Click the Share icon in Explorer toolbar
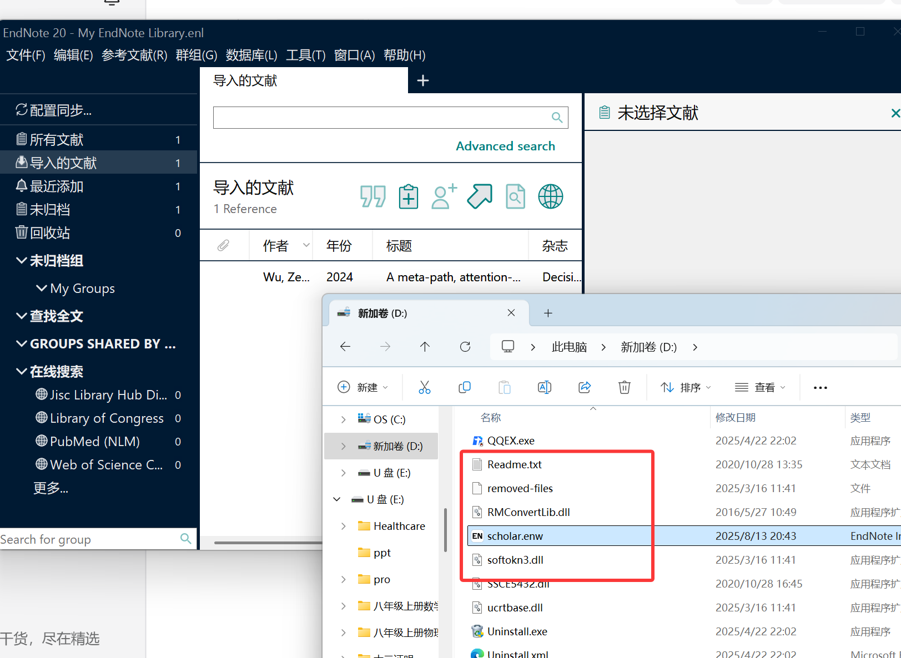This screenshot has height=658, width=901. (x=585, y=387)
